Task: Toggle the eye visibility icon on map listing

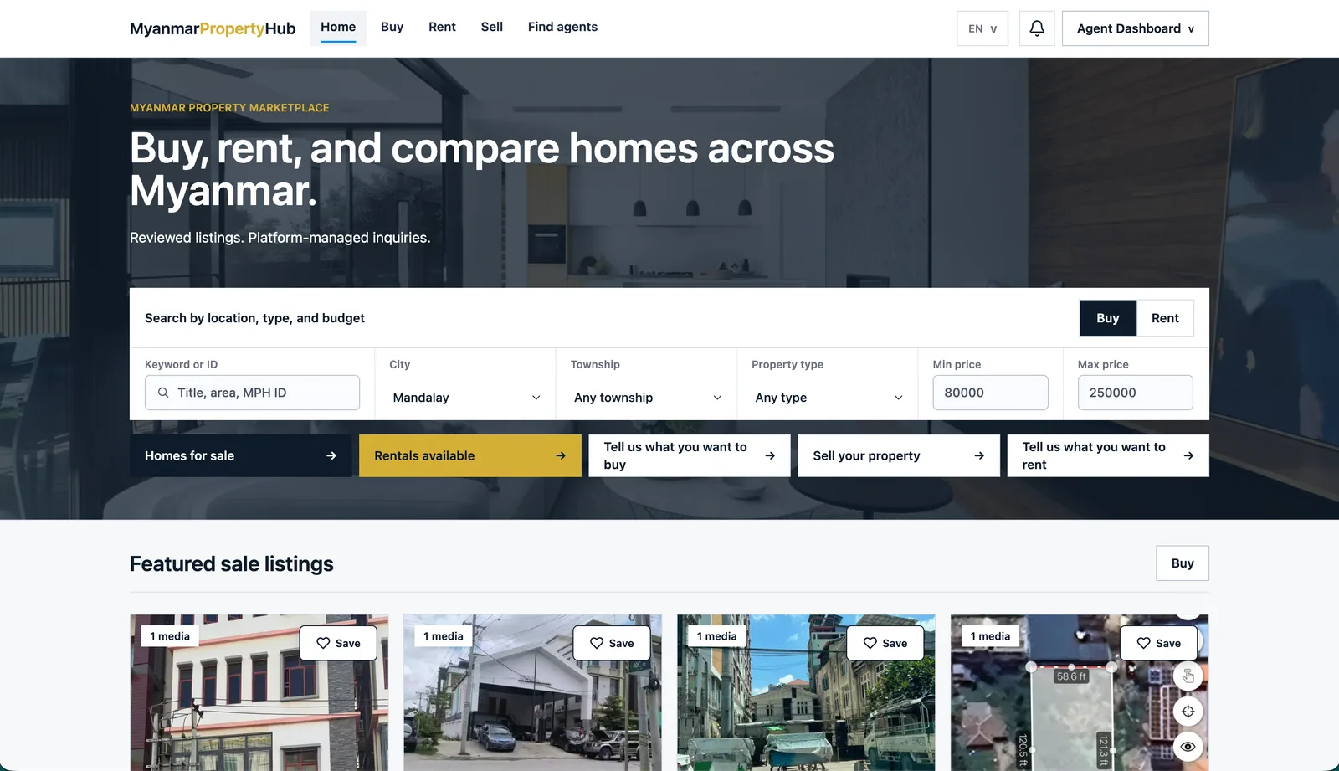Action: click(x=1188, y=747)
